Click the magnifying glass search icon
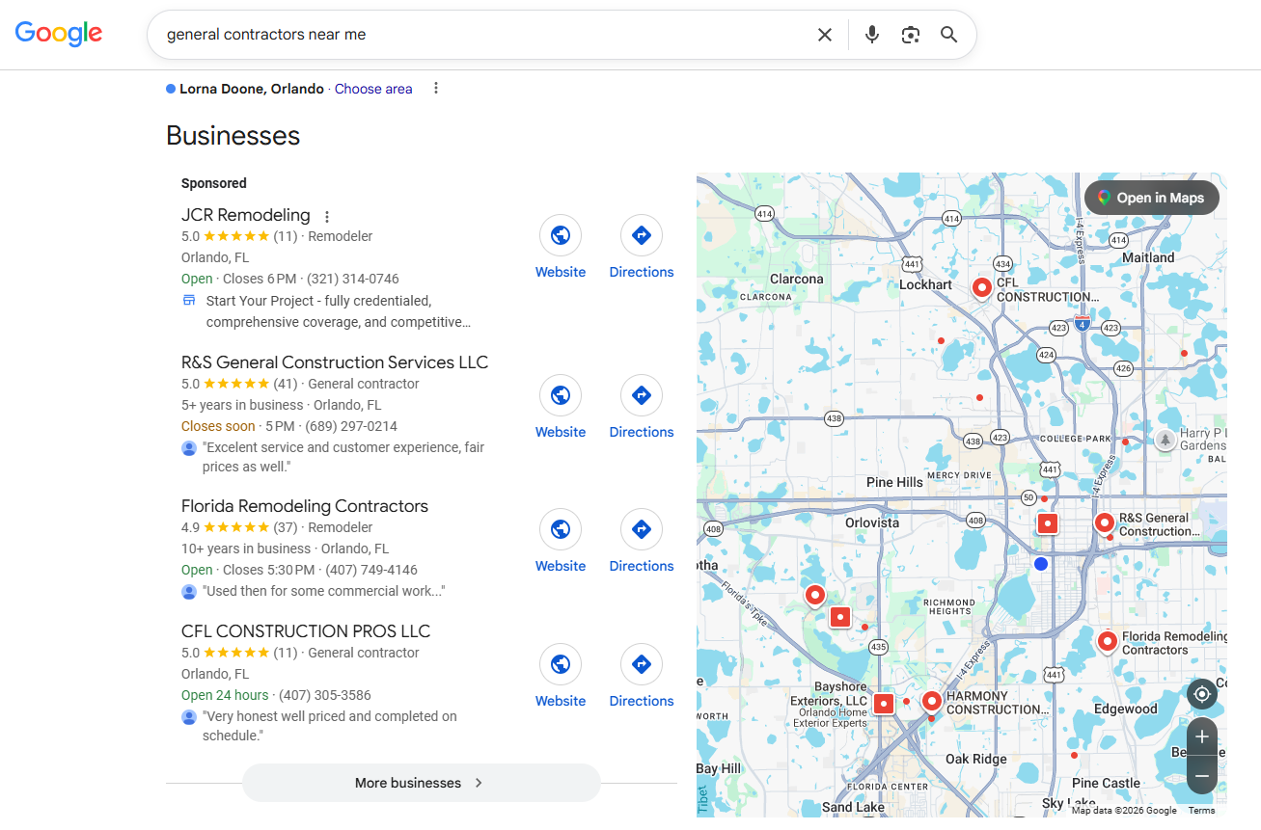This screenshot has height=830, width=1261. click(x=949, y=35)
